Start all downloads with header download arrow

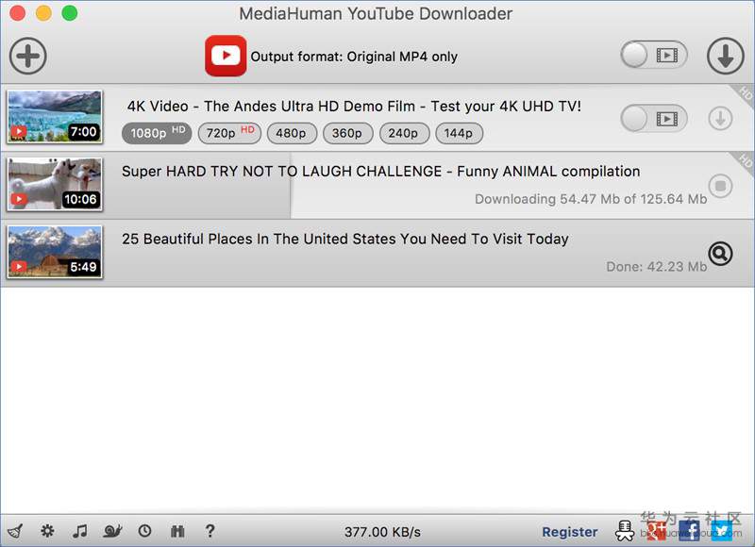(726, 56)
